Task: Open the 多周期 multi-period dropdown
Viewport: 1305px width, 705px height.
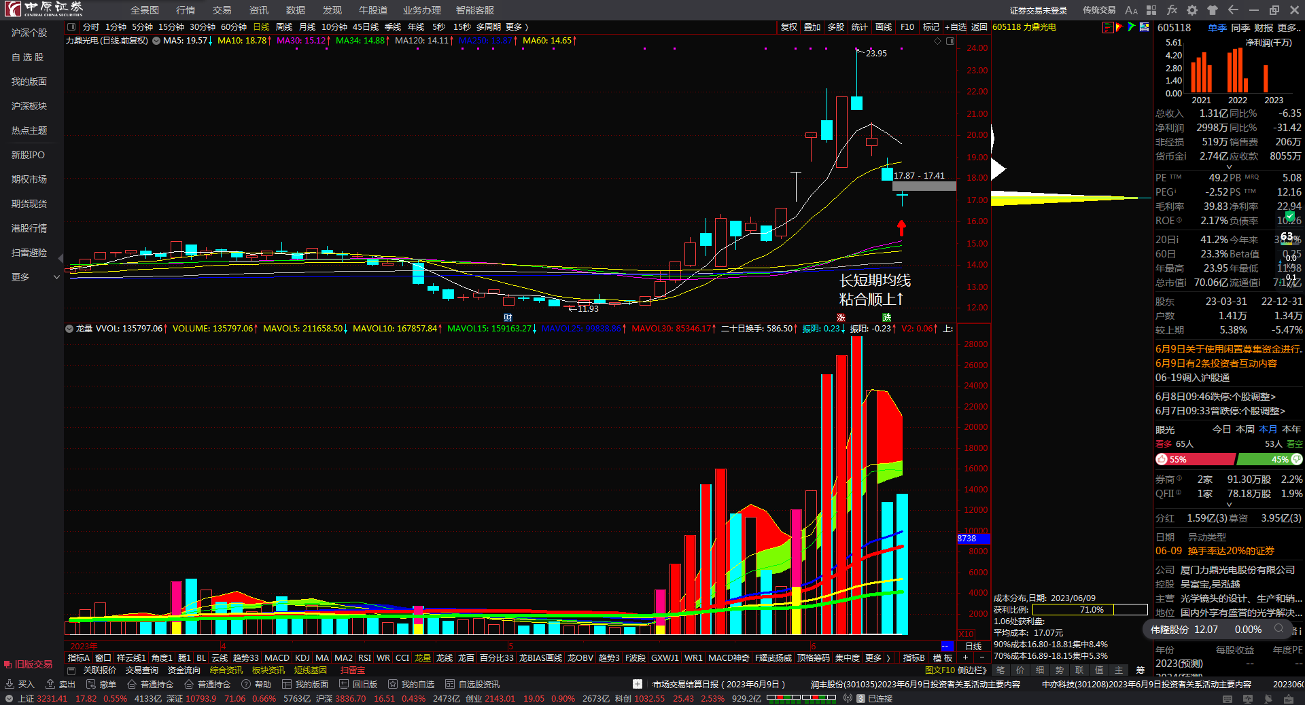Action: [489, 27]
